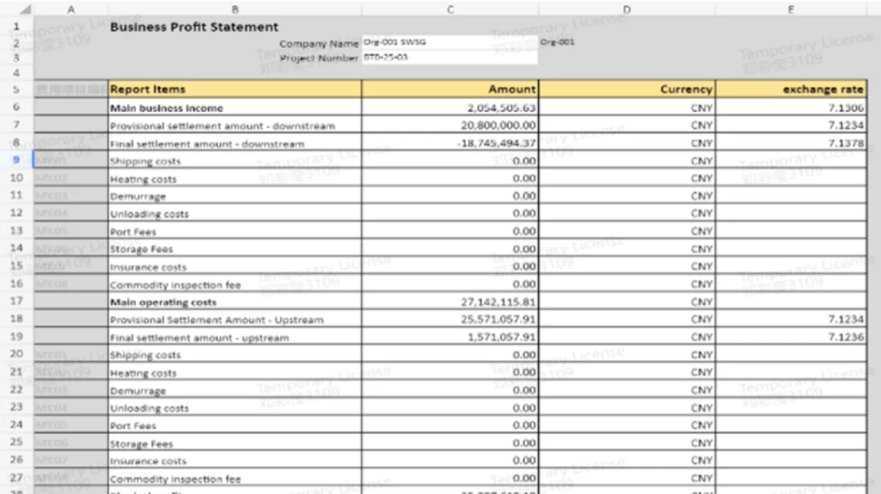This screenshot has height=494, width=881.
Task: Click amount 2,054,505.63
Action: pos(450,108)
